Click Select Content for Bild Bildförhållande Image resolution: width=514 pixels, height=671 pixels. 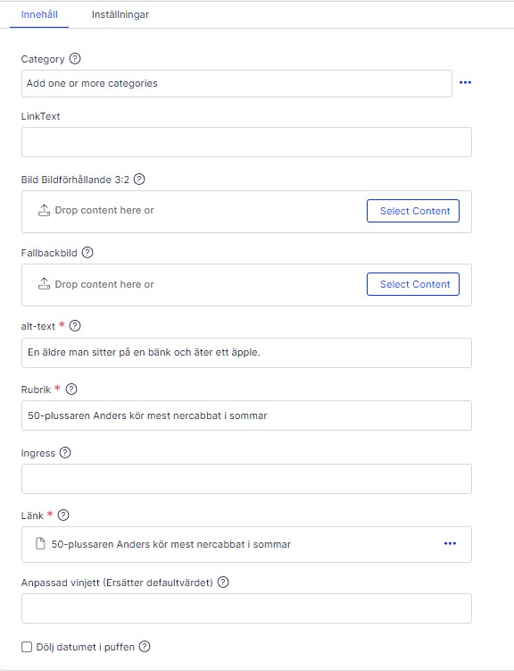pos(413,211)
